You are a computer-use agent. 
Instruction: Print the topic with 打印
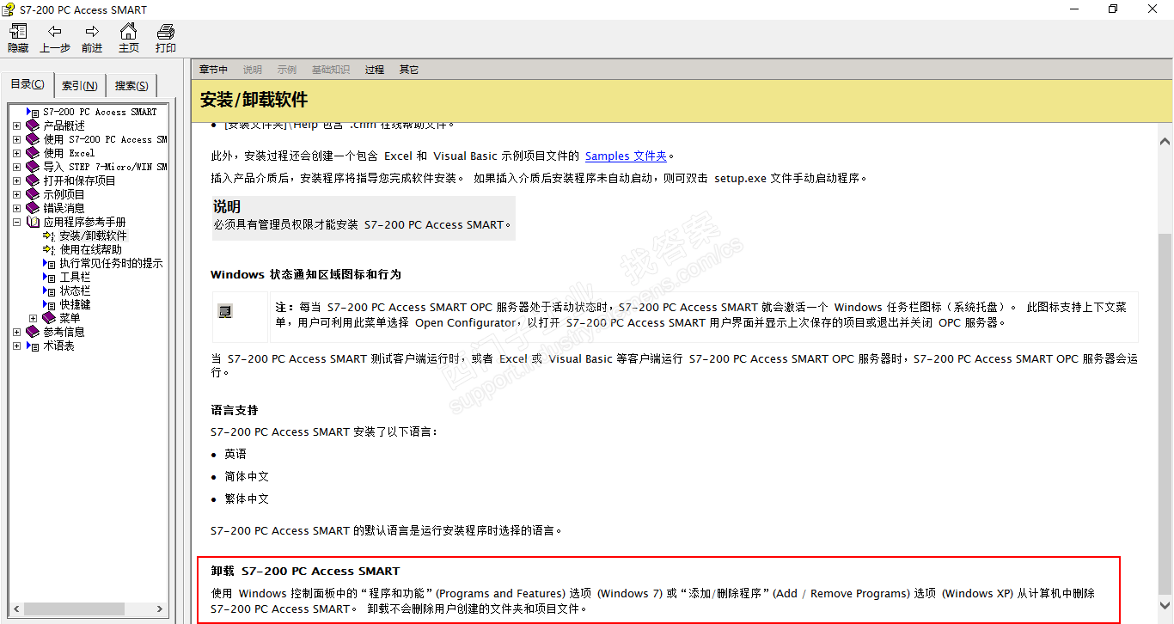point(166,39)
